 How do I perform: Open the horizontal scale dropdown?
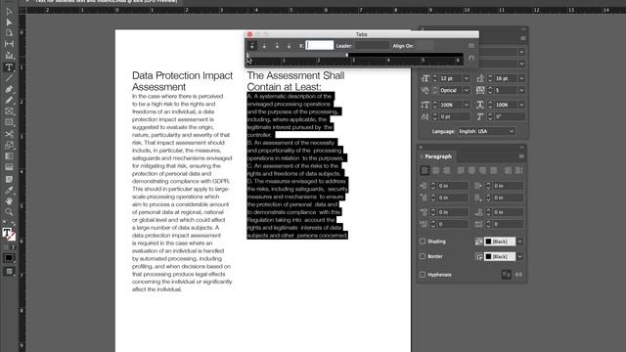coord(521,105)
